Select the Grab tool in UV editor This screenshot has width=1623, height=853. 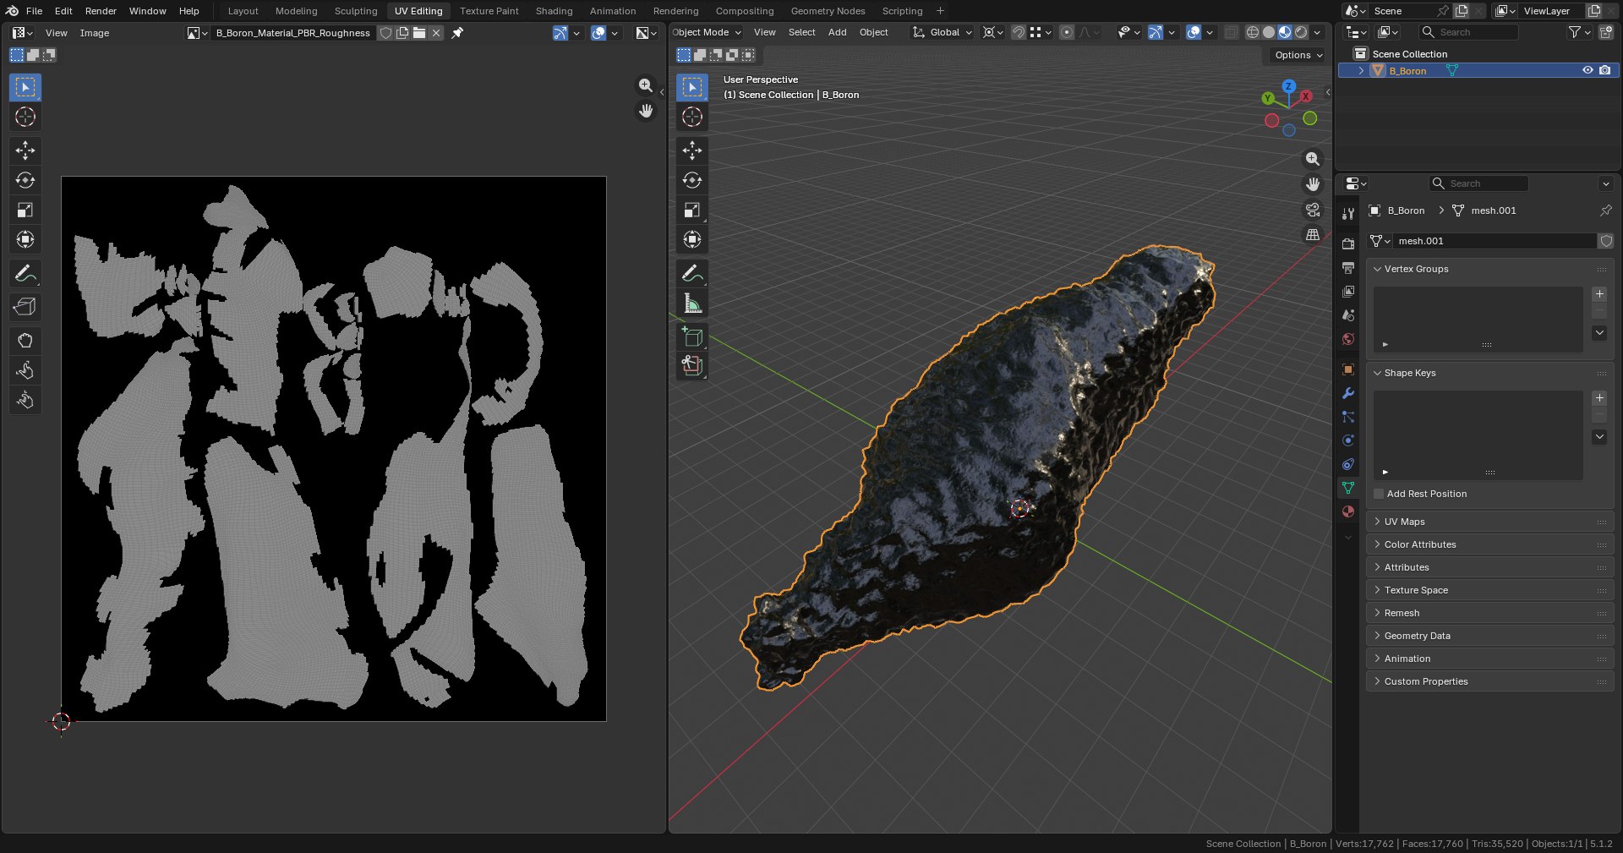tap(25, 341)
